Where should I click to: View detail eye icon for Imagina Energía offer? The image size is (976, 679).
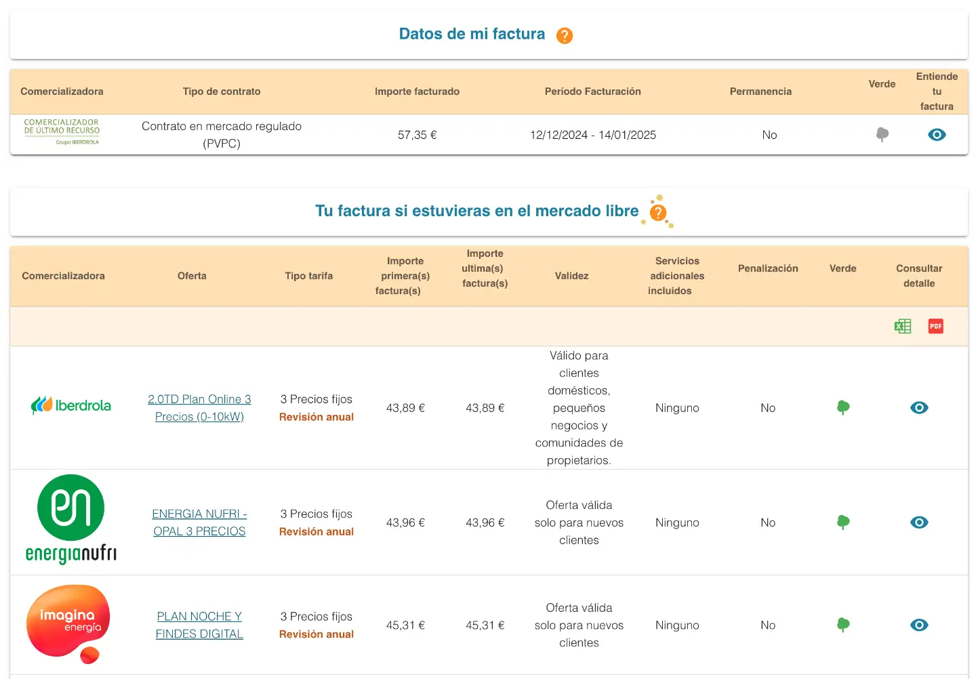coord(919,625)
